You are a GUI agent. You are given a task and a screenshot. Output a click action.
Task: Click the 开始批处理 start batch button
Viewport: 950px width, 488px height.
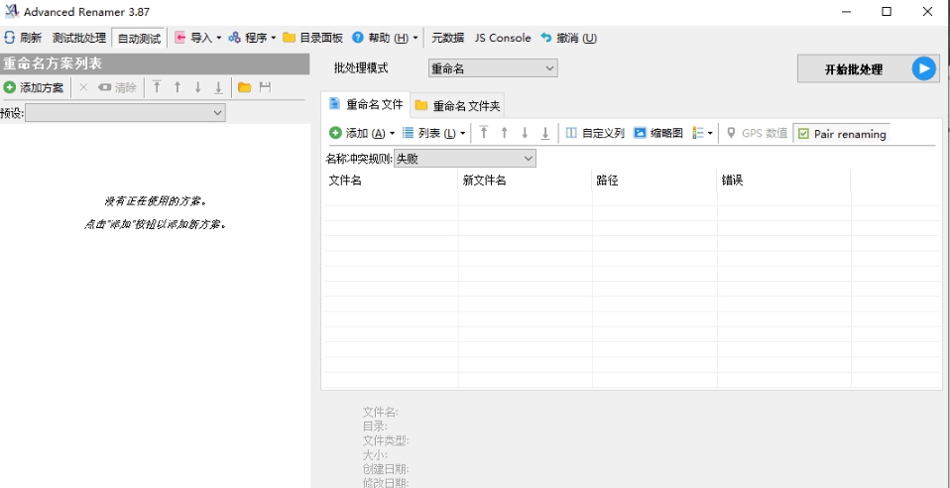pyautogui.click(x=869, y=69)
